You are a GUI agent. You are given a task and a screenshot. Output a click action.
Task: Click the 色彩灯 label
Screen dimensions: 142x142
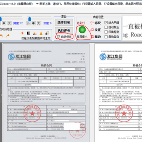(81, 23)
